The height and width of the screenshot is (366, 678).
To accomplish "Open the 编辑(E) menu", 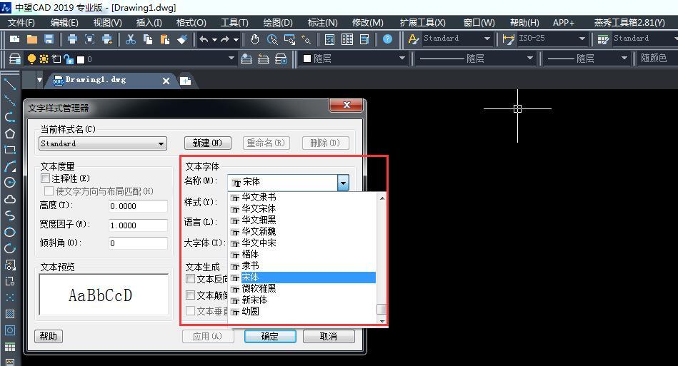I will pos(64,22).
